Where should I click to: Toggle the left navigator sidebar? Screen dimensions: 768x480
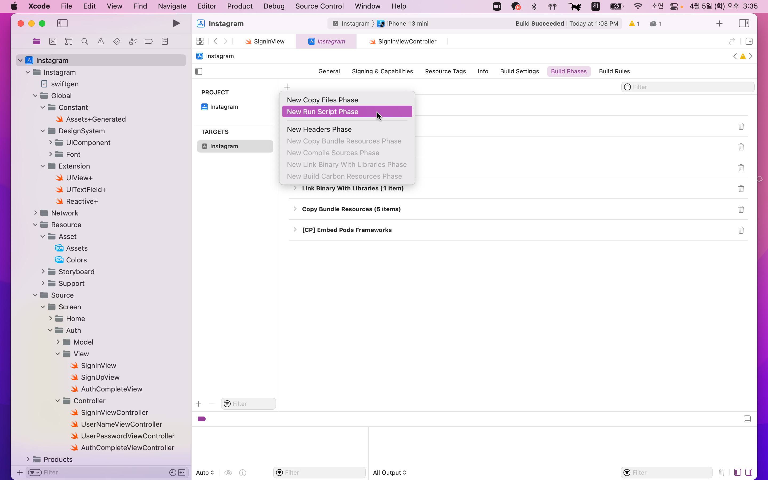(x=62, y=23)
